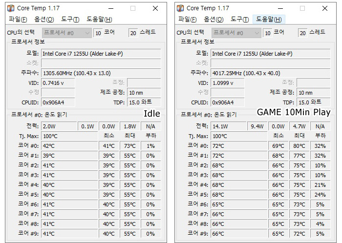This screenshot has width=342, height=243.
Task: Select model field in GAME window
Action: [x=271, y=54]
